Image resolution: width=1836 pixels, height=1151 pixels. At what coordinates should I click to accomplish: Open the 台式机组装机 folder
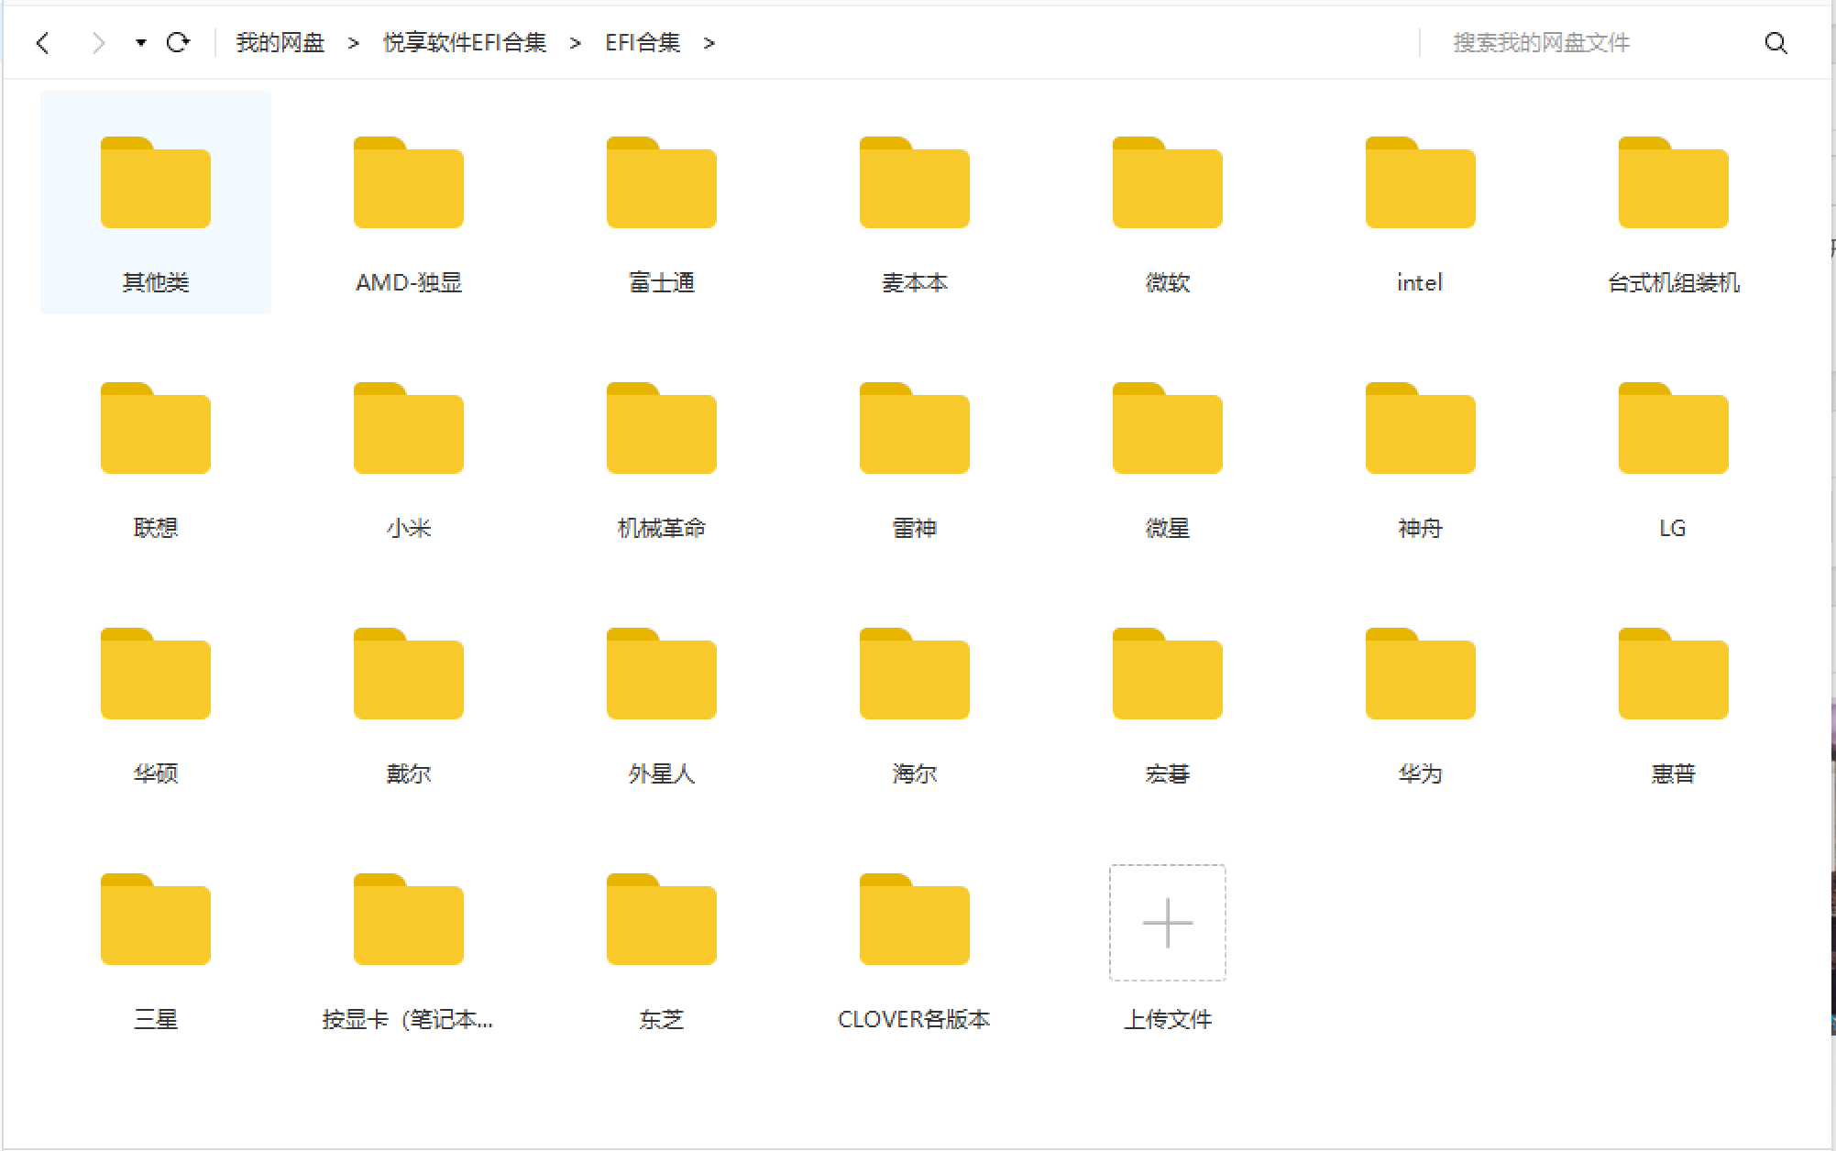1673,183
